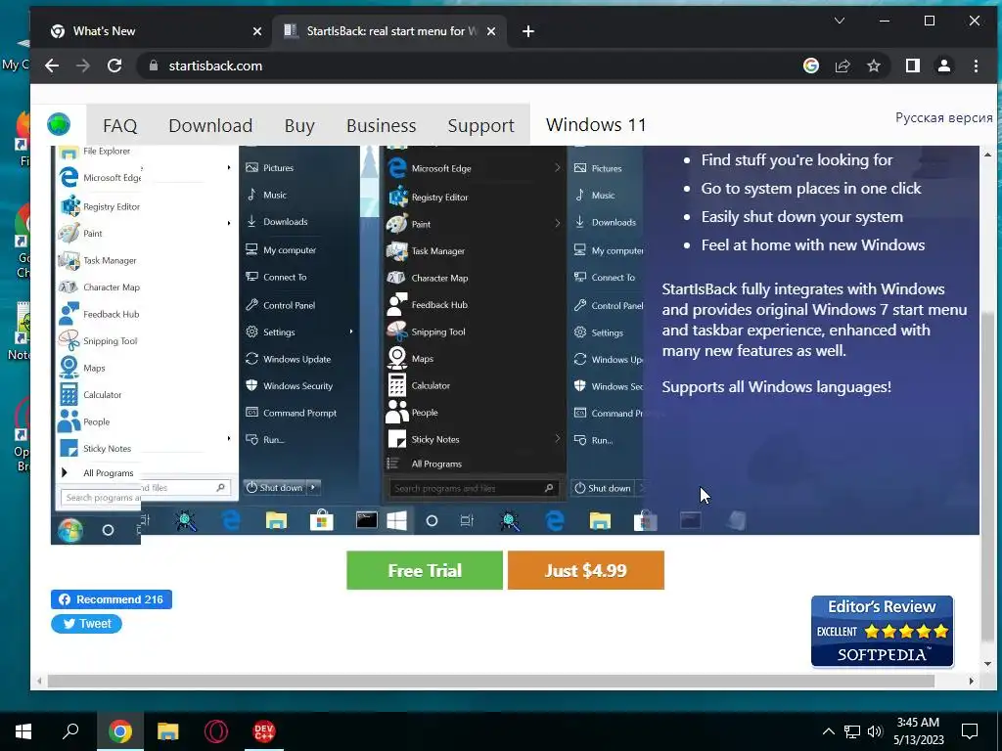Click Snipping Tool in dark start menu

tap(427, 331)
